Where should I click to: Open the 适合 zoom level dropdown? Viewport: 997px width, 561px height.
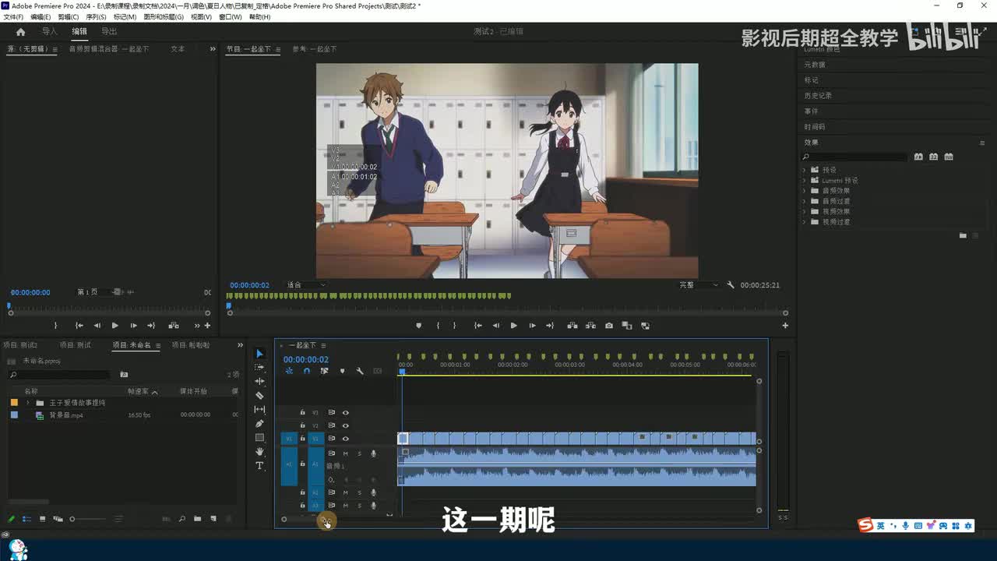click(305, 285)
